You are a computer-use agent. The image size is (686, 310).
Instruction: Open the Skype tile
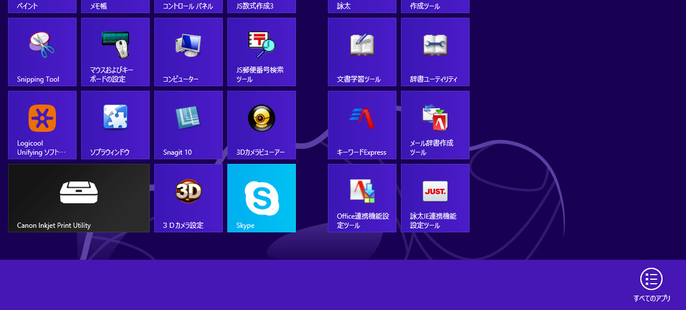[262, 198]
